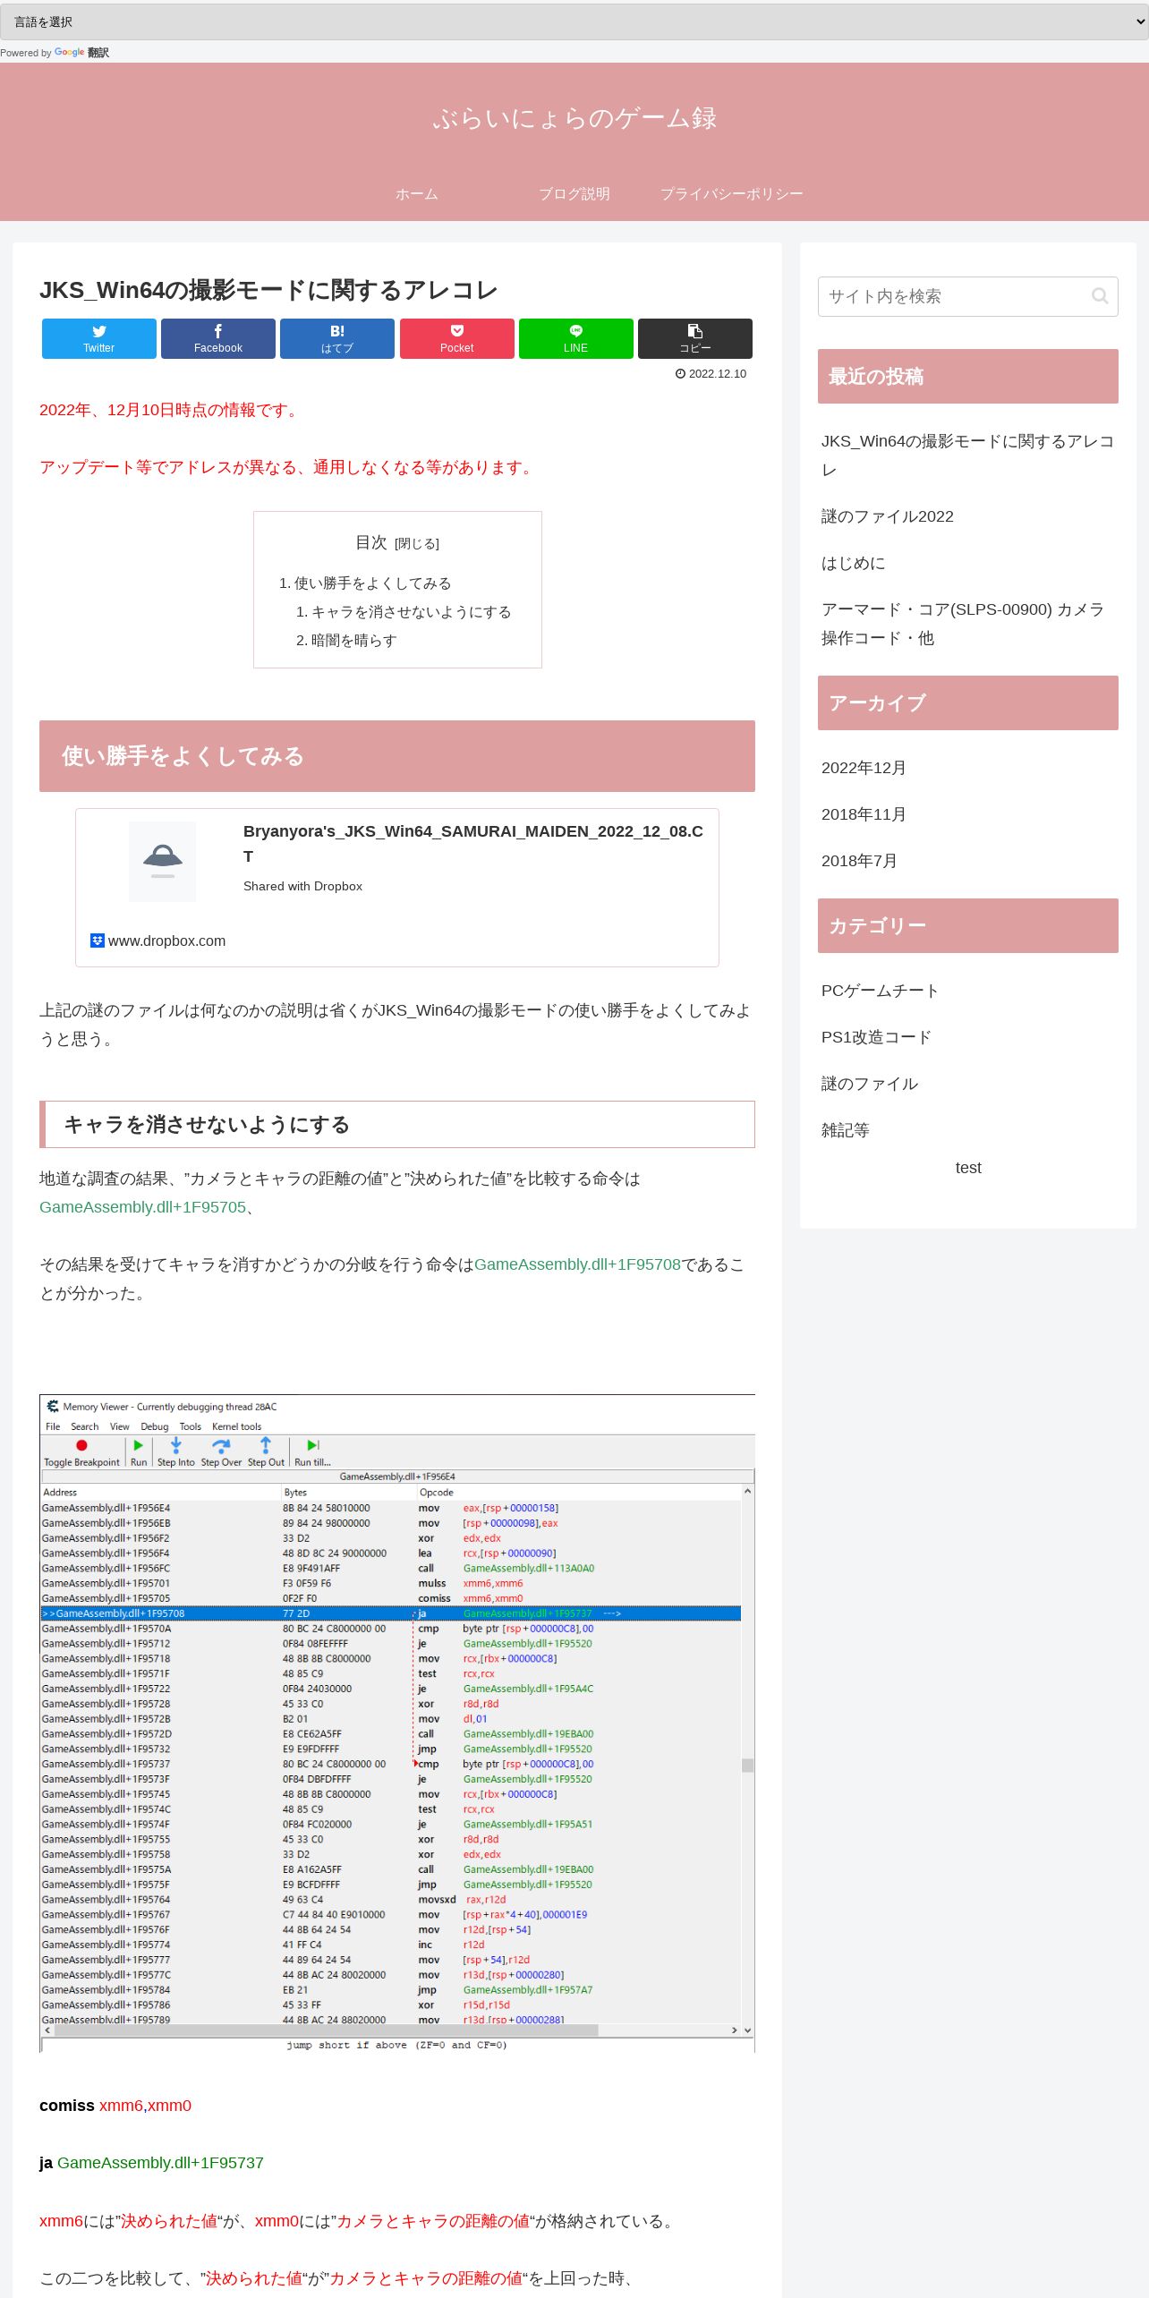
Task: Click the green GameAssembly.dll+1F95705 address text
Action: coord(142,1207)
